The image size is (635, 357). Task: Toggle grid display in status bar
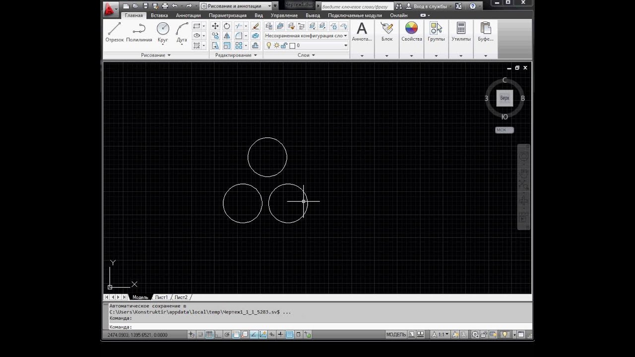tap(209, 335)
